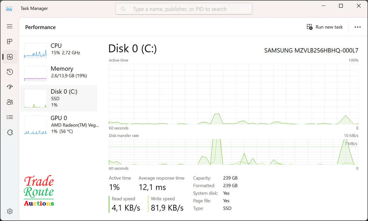Switch to the Users page
Screen dimensions: 368x221
10,102
